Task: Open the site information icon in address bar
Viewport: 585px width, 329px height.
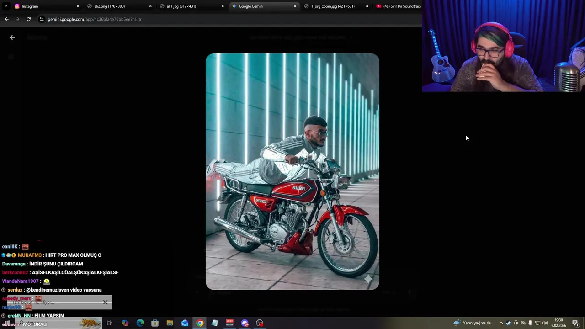Action: coord(42,19)
